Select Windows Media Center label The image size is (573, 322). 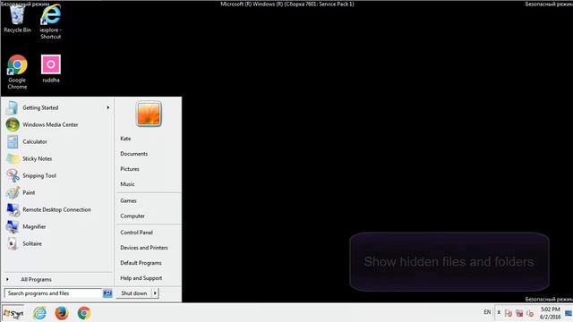click(x=50, y=125)
